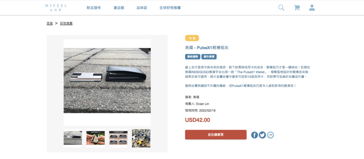Select the hand-holding-wallet thumbnail
This screenshot has width=364, height=159.
coord(95,138)
